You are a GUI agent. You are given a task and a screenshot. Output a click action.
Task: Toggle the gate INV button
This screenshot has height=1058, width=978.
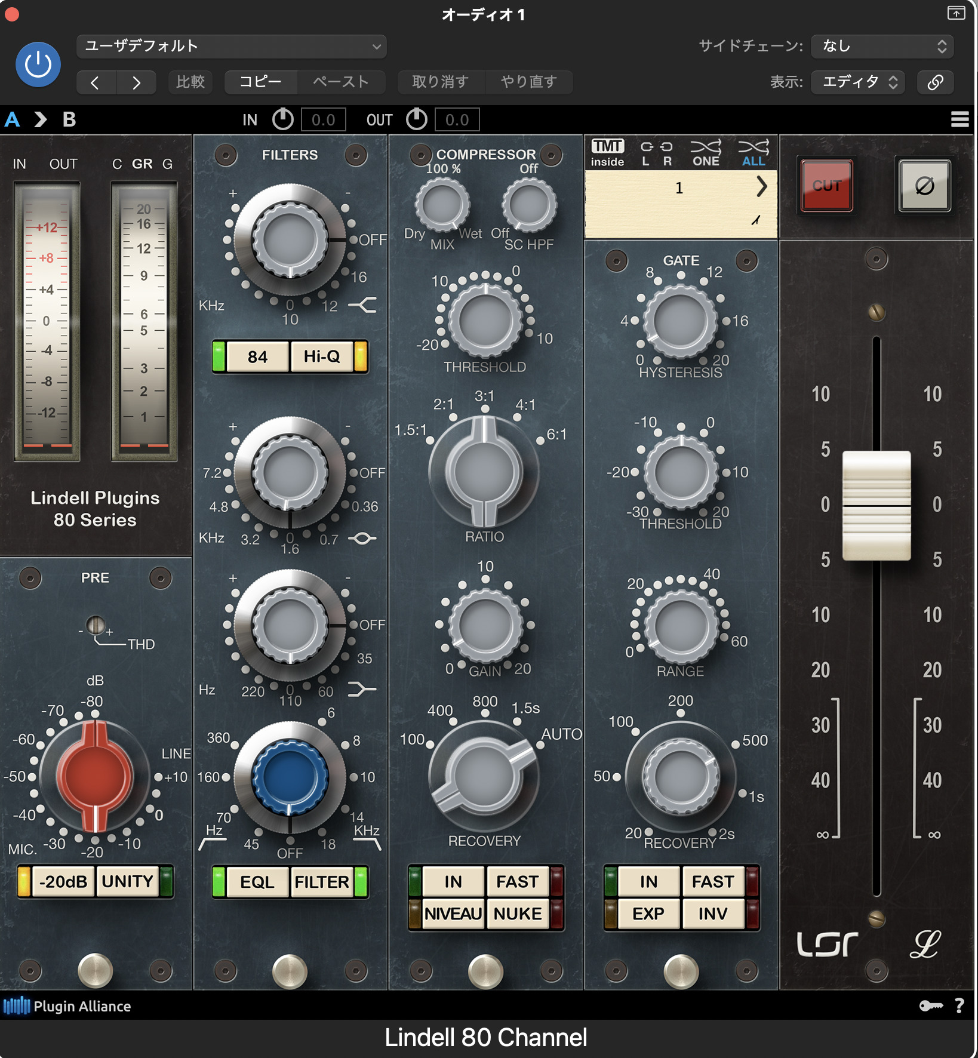pyautogui.click(x=713, y=914)
